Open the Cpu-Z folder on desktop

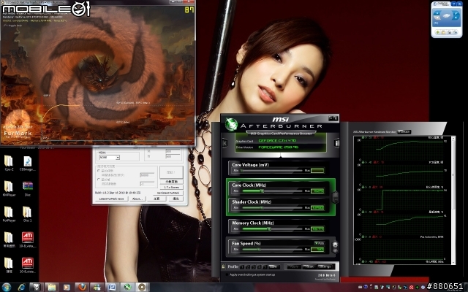9,164
